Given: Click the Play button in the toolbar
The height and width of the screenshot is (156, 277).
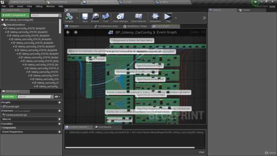Looking at the screenshot, I should (x=168, y=18).
